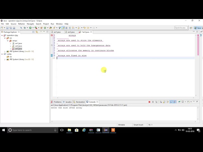203x152 pixels.
Task: Open the File menu
Action: (x=2, y=24)
